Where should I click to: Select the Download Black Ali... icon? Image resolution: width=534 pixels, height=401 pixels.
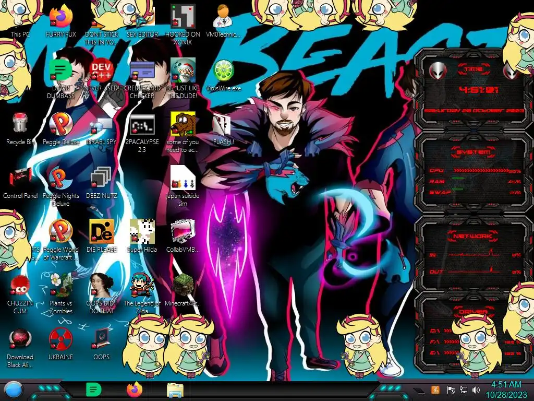[20, 348]
